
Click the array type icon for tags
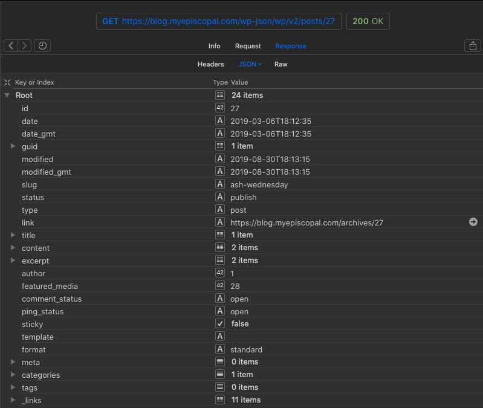220,387
